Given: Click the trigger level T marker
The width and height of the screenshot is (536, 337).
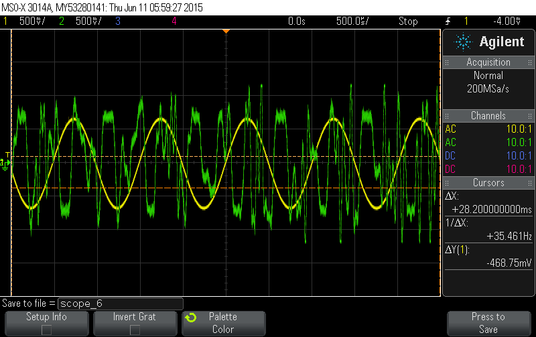Looking at the screenshot, I should click(8, 155).
